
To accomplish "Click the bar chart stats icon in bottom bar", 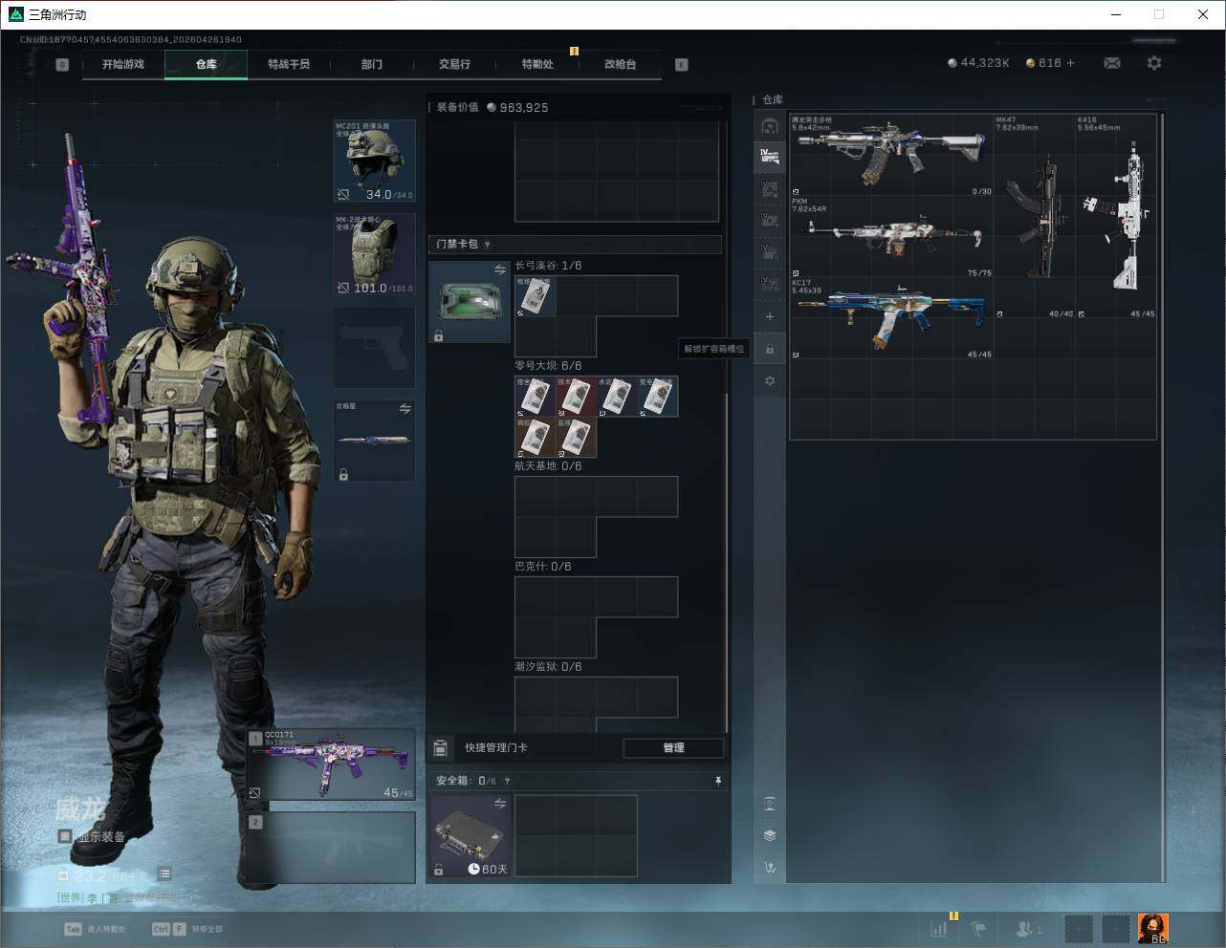I will (x=939, y=928).
